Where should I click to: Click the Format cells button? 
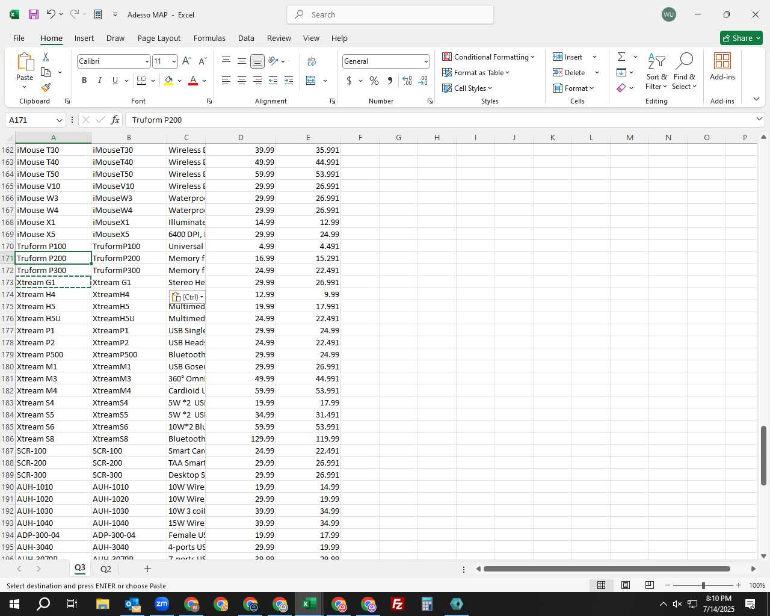tap(573, 88)
